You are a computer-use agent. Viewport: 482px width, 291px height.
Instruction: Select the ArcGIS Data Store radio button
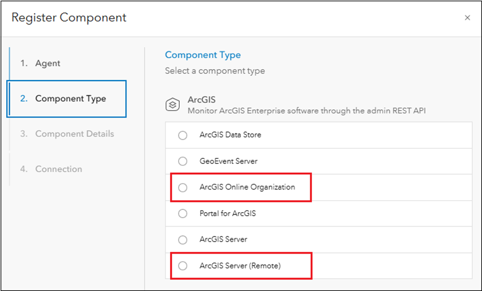183,135
